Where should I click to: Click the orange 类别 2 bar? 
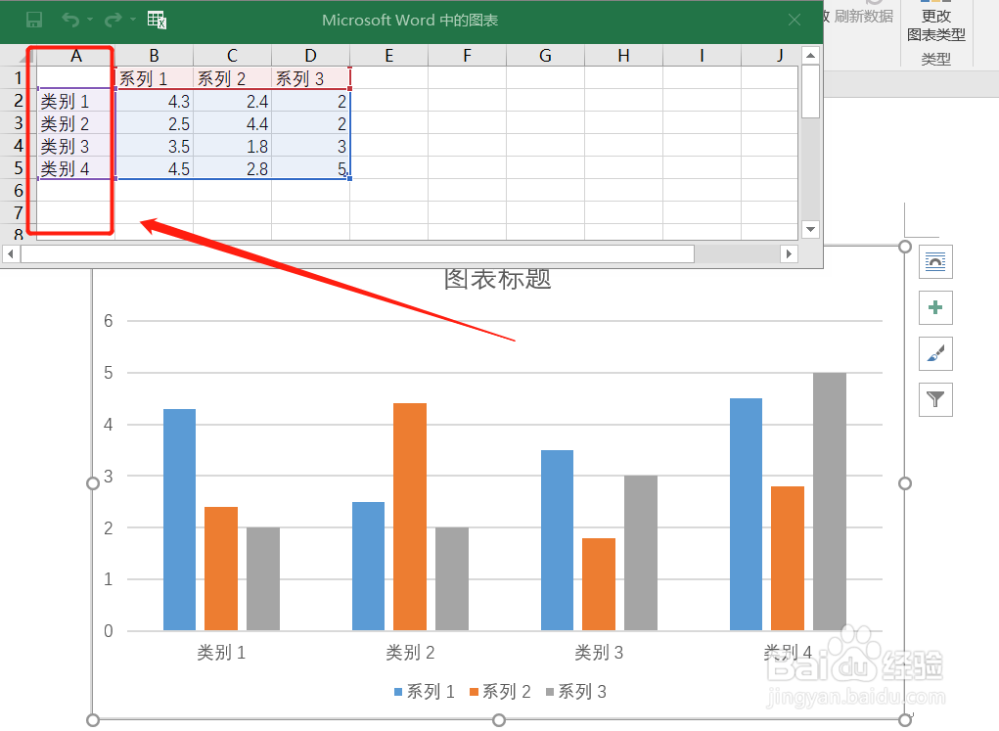(x=410, y=517)
